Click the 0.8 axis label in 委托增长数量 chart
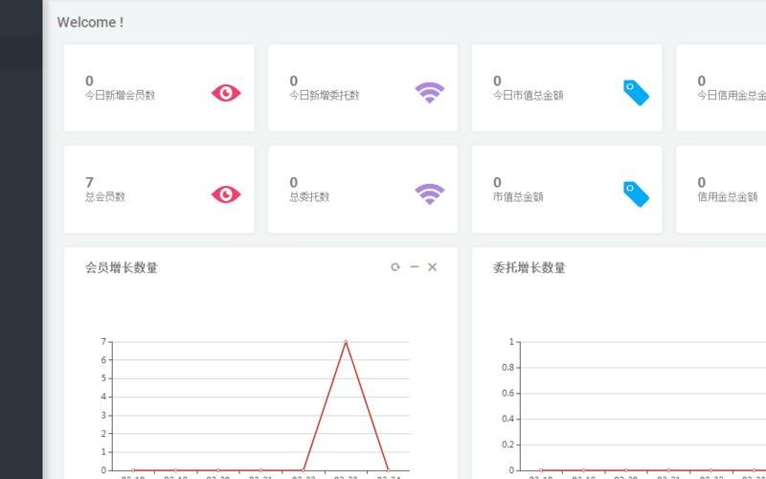This screenshot has height=479, width=766. [508, 368]
